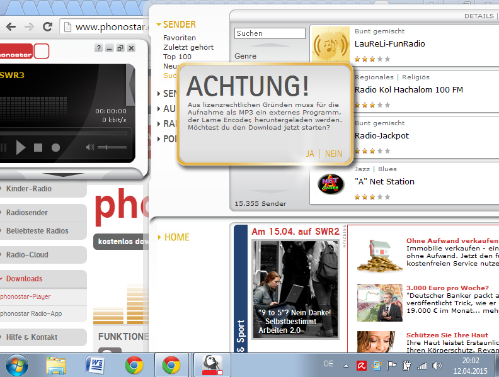
Task: Open the '3.000 Euro pro Woche?' ad link
Action: pyautogui.click(x=447, y=288)
